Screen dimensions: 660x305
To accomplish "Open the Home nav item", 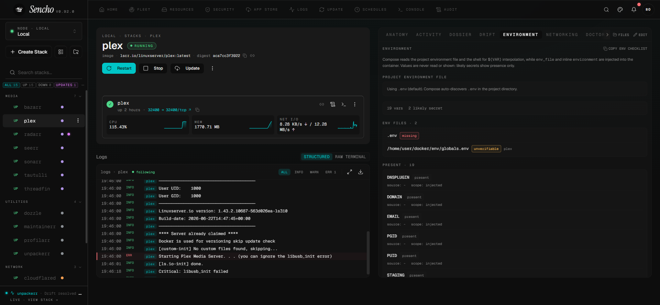I will coord(108,10).
